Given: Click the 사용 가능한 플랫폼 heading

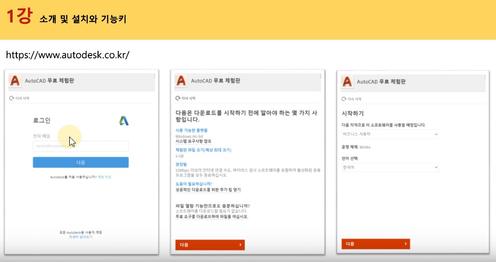Looking at the screenshot, I should click(x=191, y=130).
